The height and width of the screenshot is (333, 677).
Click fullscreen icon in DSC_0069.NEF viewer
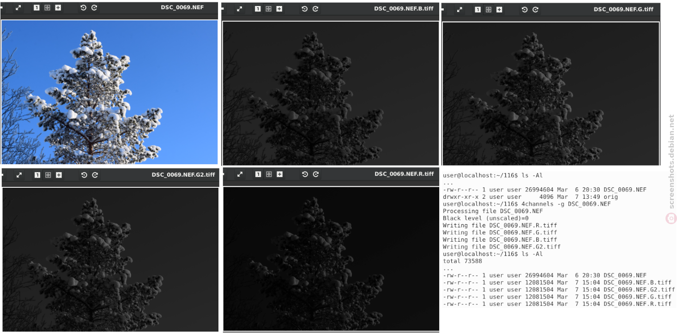point(18,8)
